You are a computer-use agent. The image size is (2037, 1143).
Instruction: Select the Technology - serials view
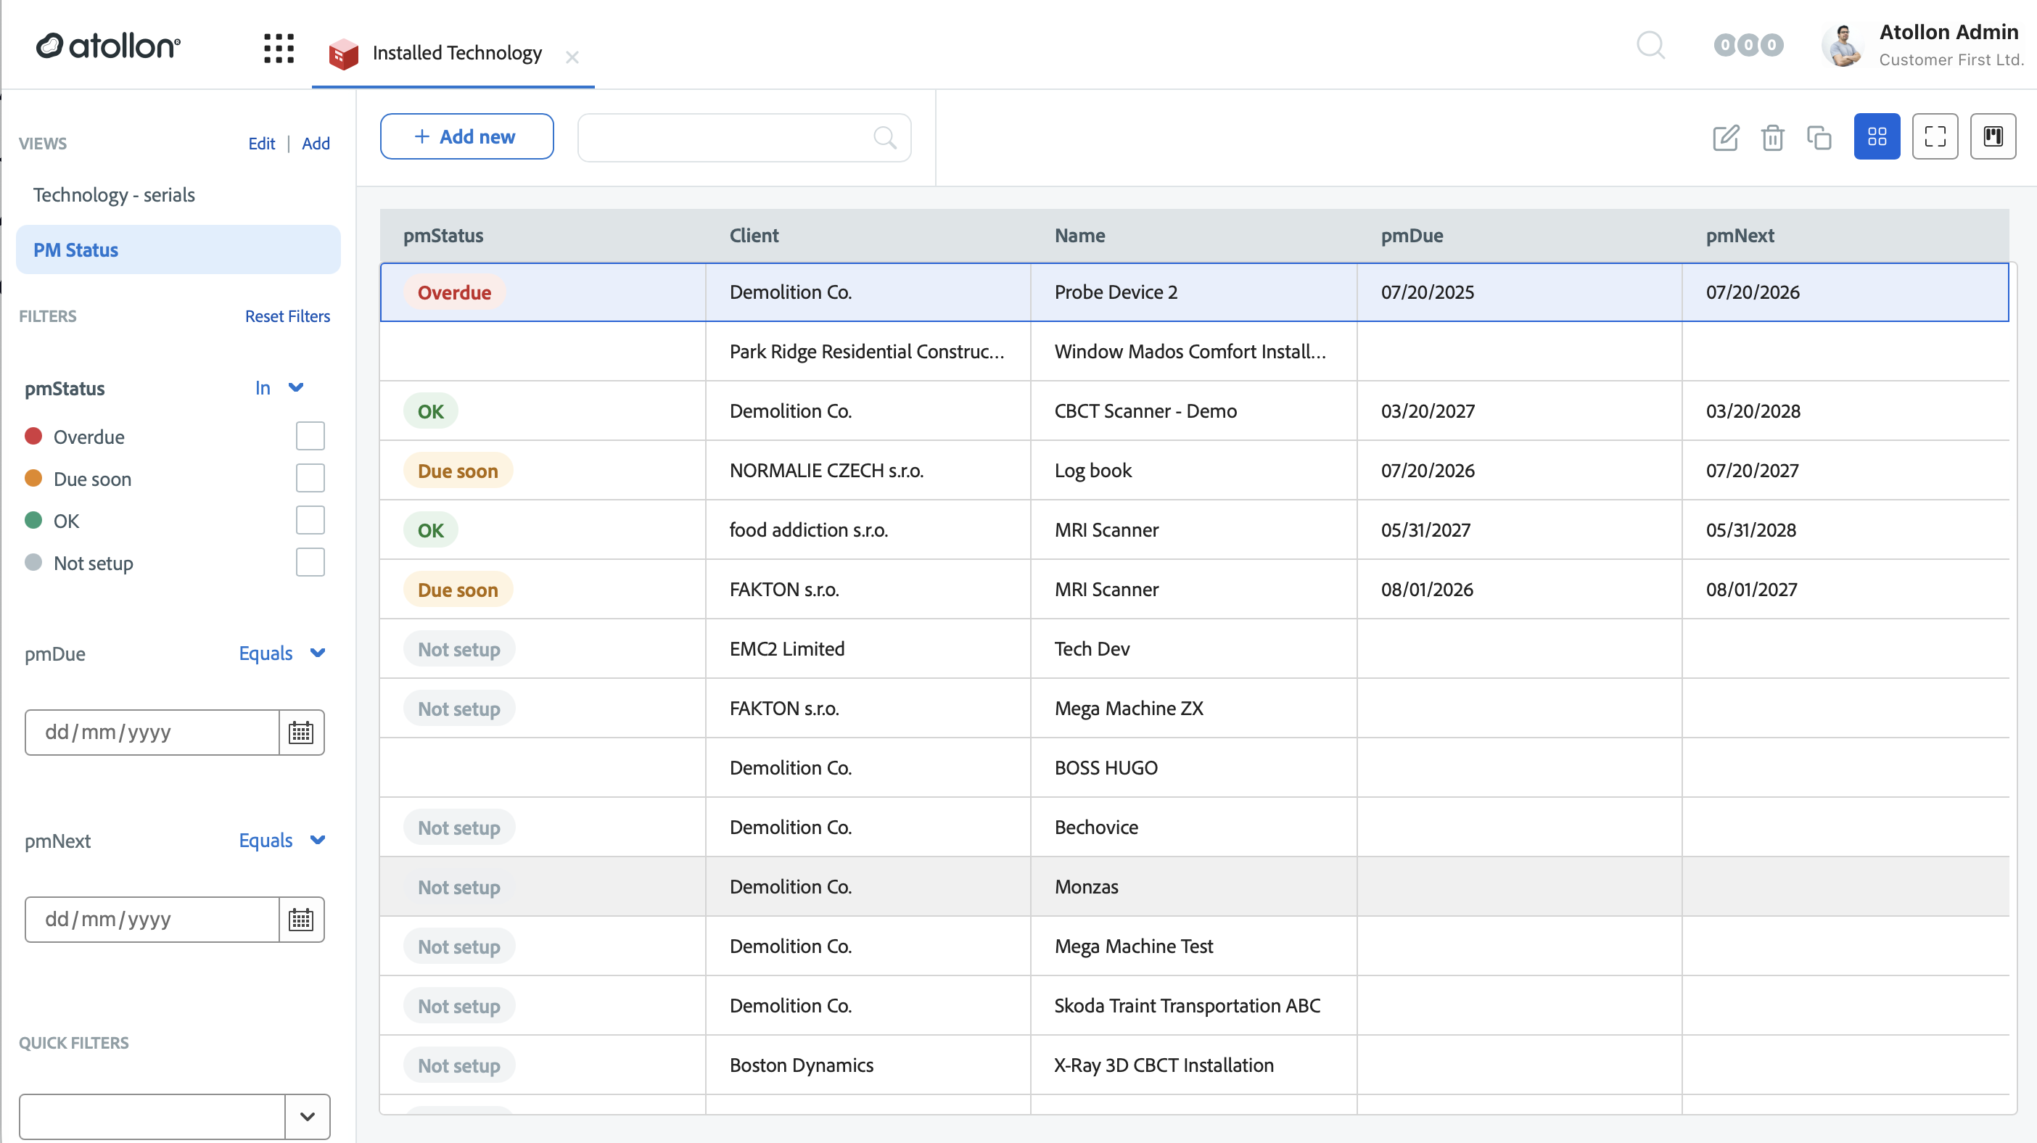click(114, 194)
